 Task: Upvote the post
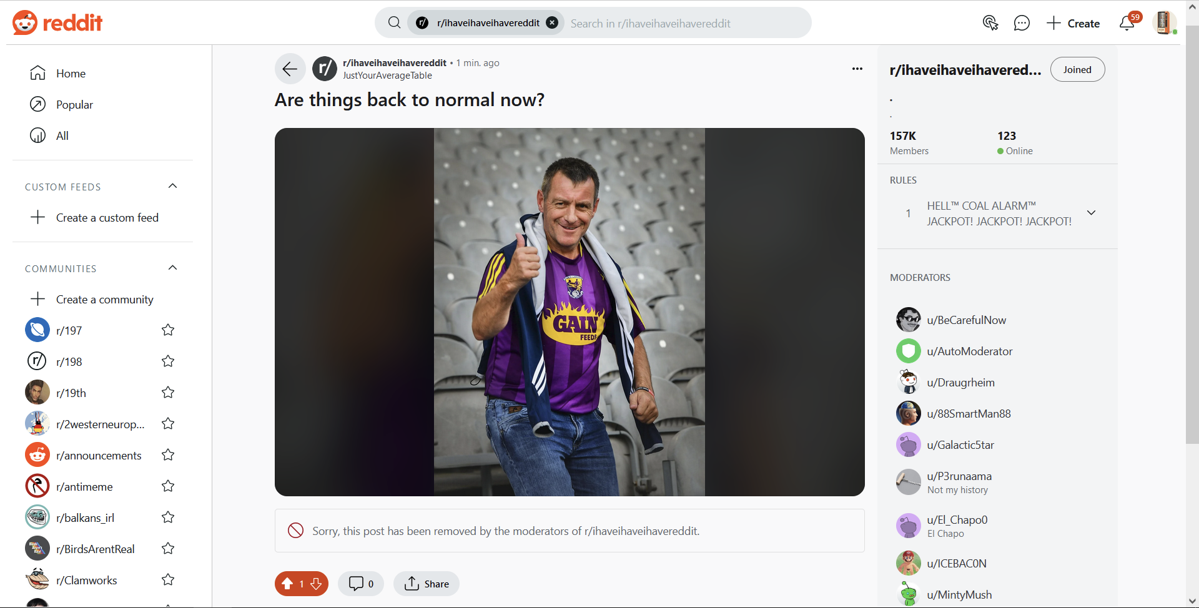point(287,584)
